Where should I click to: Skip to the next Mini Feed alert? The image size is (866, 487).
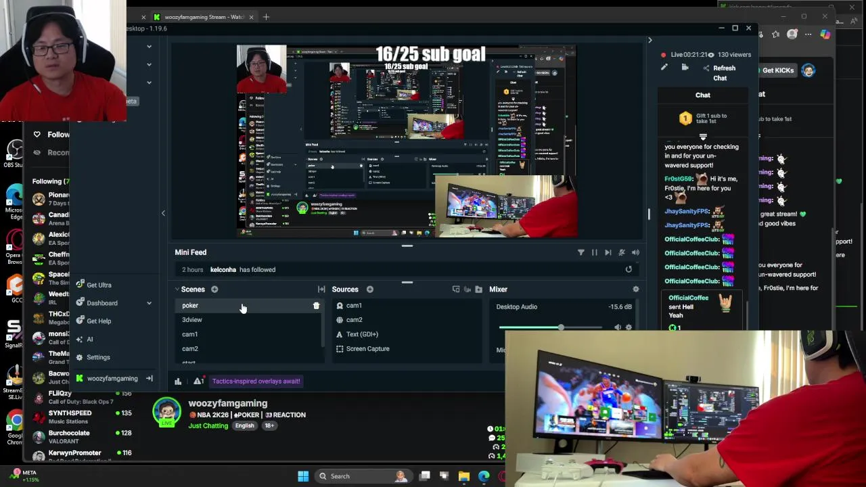608,252
